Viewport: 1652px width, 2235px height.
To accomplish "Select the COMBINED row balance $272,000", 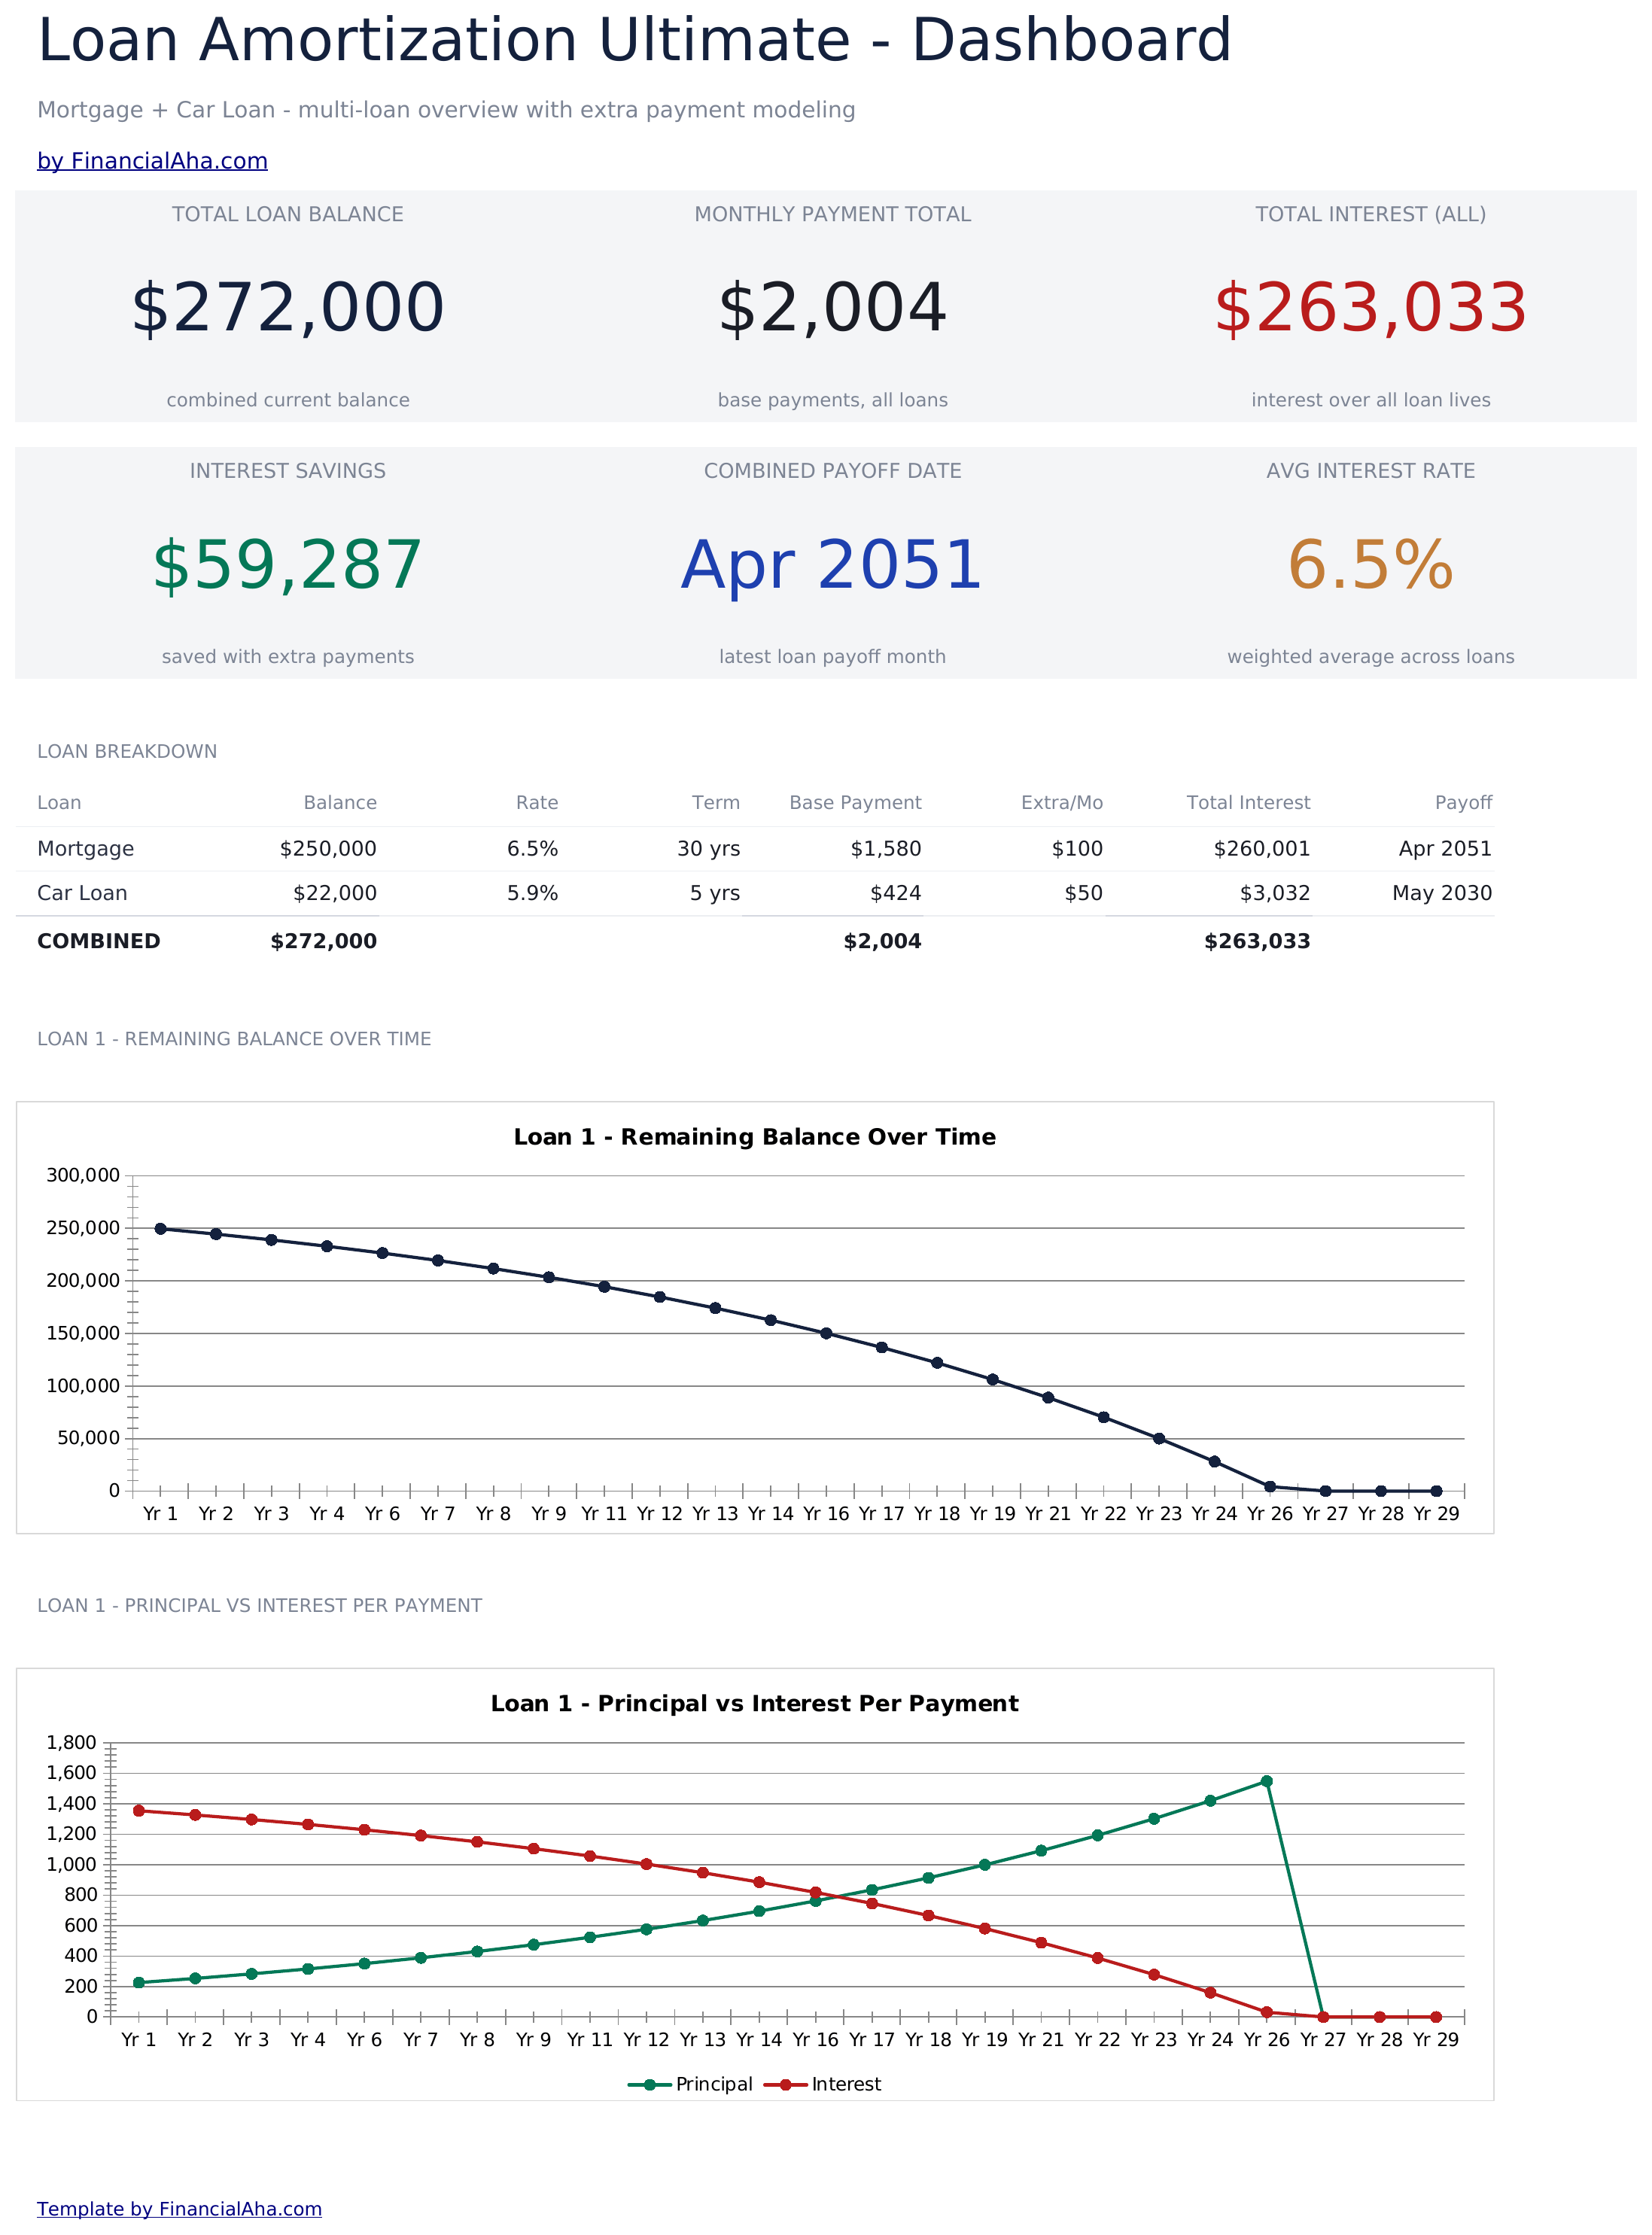I will click(324, 942).
